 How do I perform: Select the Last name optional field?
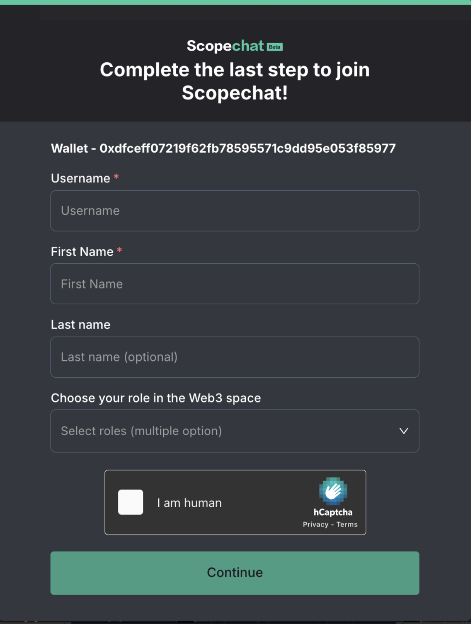[x=235, y=357]
